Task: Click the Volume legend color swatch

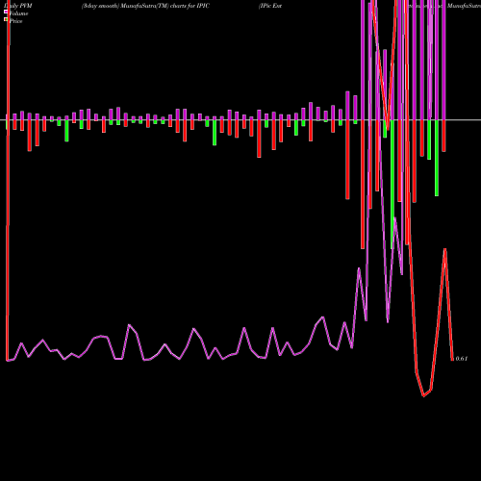Action: click(6, 13)
